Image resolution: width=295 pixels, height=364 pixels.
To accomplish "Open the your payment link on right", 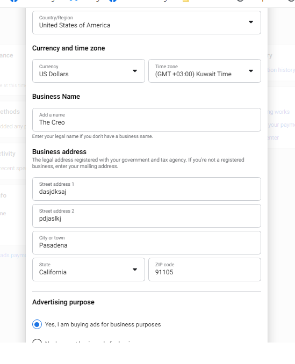I will [x=281, y=125].
